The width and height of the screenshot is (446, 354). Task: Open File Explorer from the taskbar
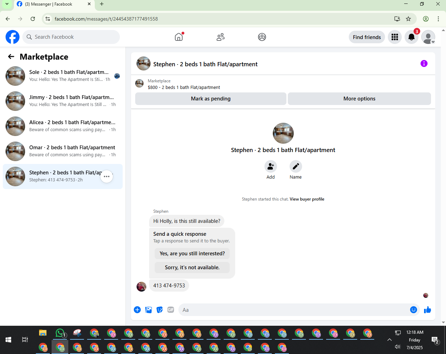[x=43, y=333]
